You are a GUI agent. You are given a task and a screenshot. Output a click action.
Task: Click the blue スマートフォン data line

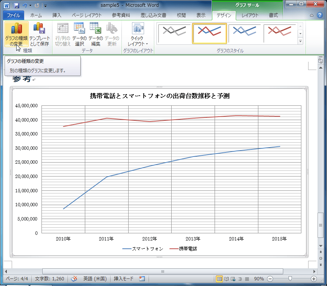[x=172, y=161]
